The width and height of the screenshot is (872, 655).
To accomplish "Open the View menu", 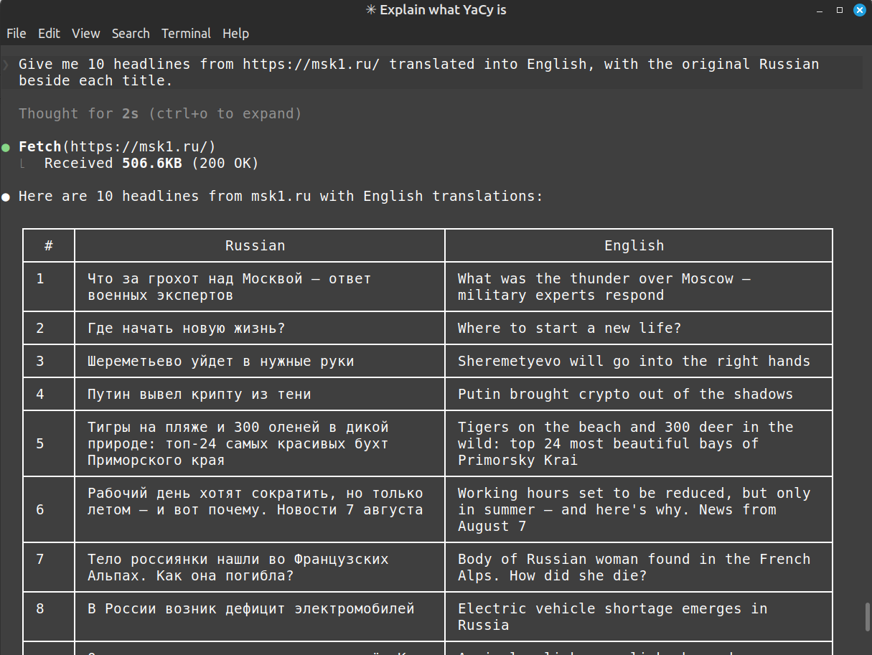I will pyautogui.click(x=86, y=34).
